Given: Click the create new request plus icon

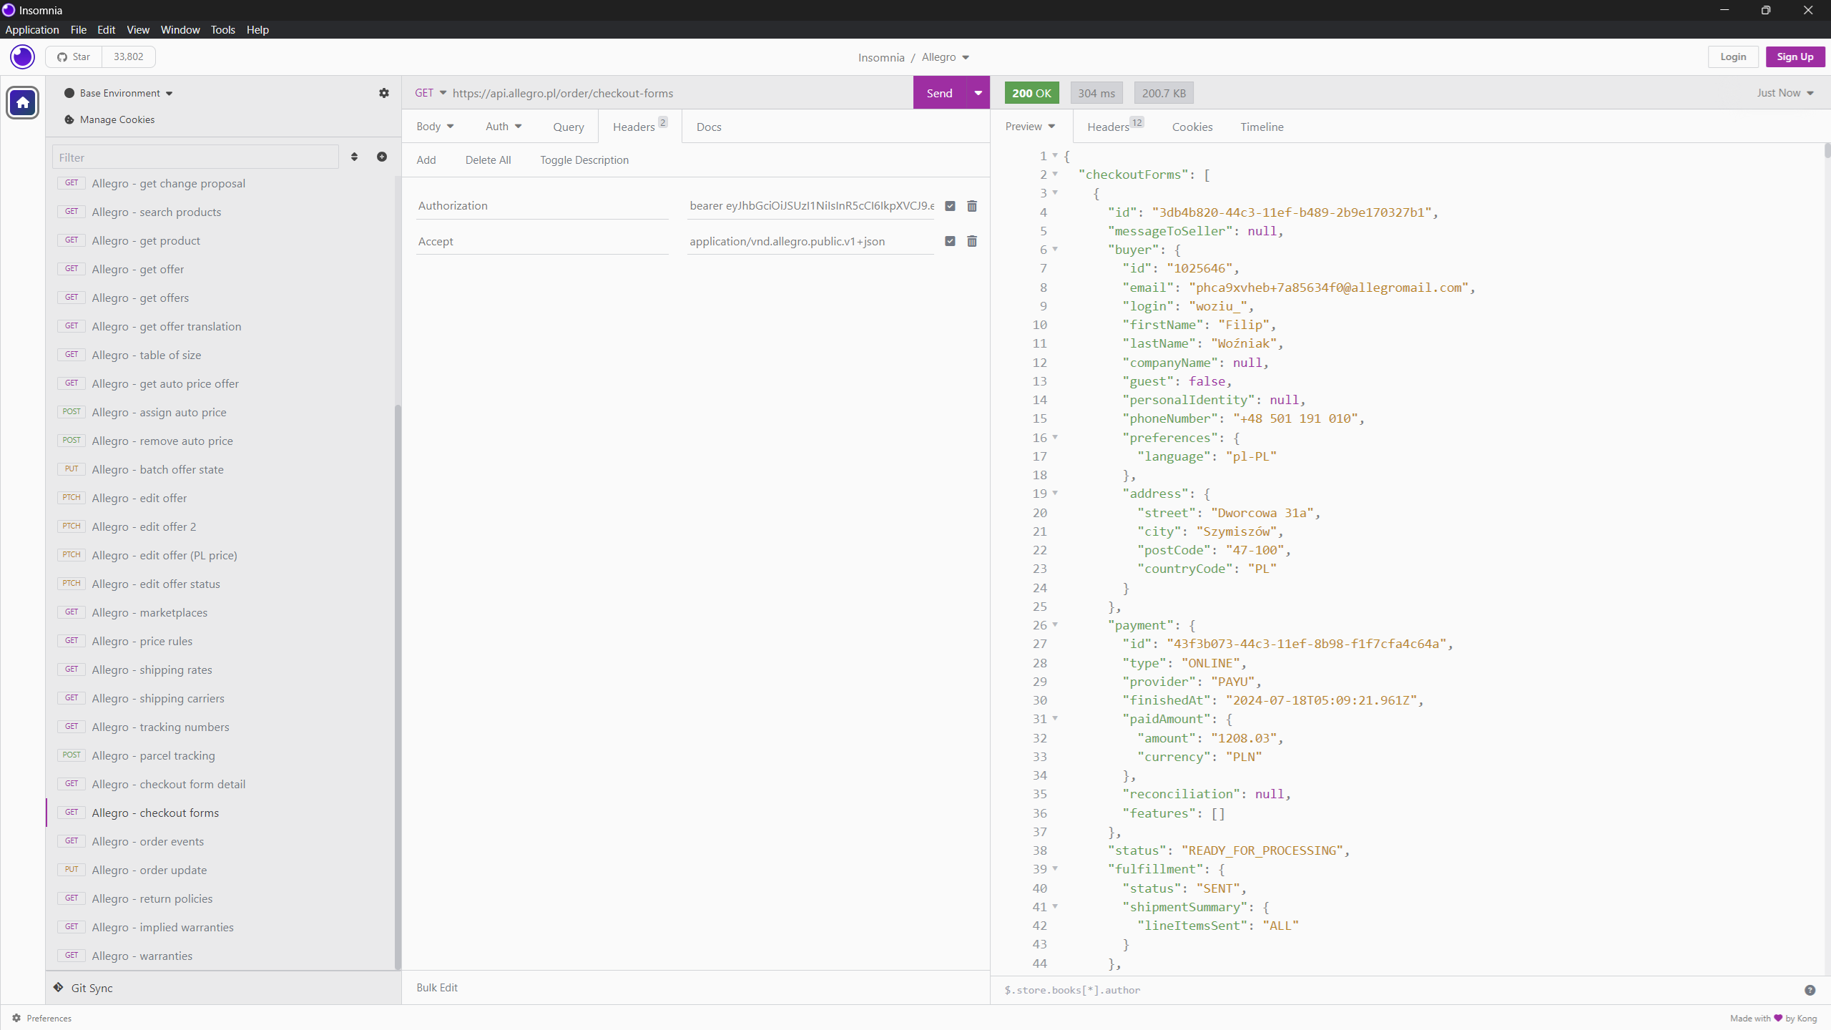Looking at the screenshot, I should coord(382,157).
